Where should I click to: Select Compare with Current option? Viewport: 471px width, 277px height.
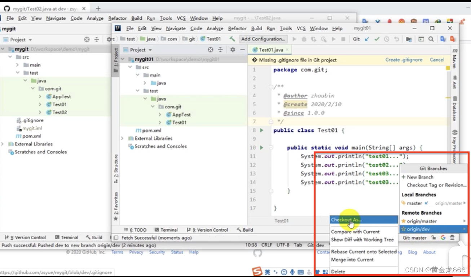[x=364, y=232]
